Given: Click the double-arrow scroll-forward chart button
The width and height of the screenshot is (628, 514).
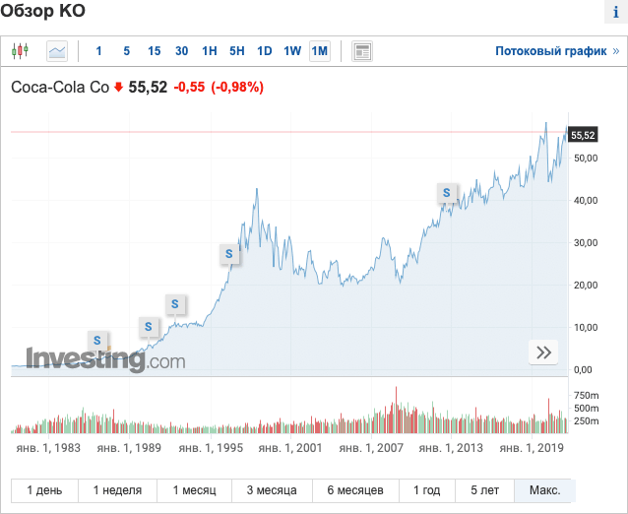Looking at the screenshot, I should tap(542, 352).
